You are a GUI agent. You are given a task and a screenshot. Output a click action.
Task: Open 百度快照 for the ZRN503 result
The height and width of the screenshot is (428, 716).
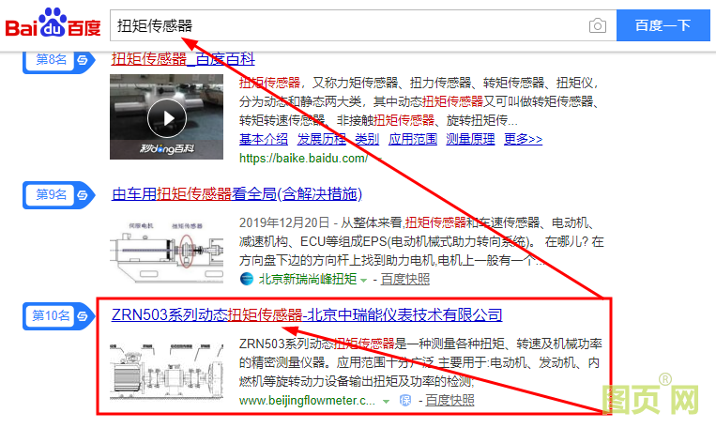point(449,401)
